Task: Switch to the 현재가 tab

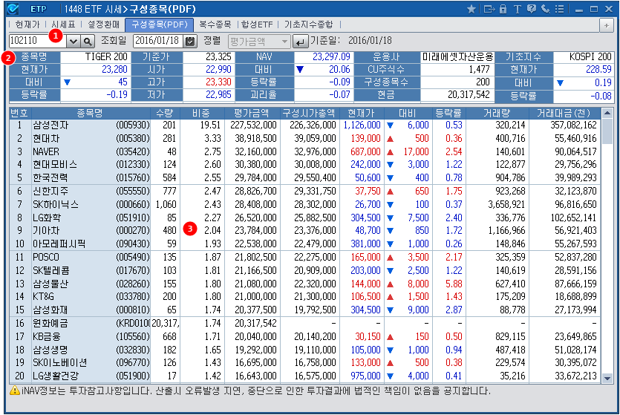Action: coord(27,24)
